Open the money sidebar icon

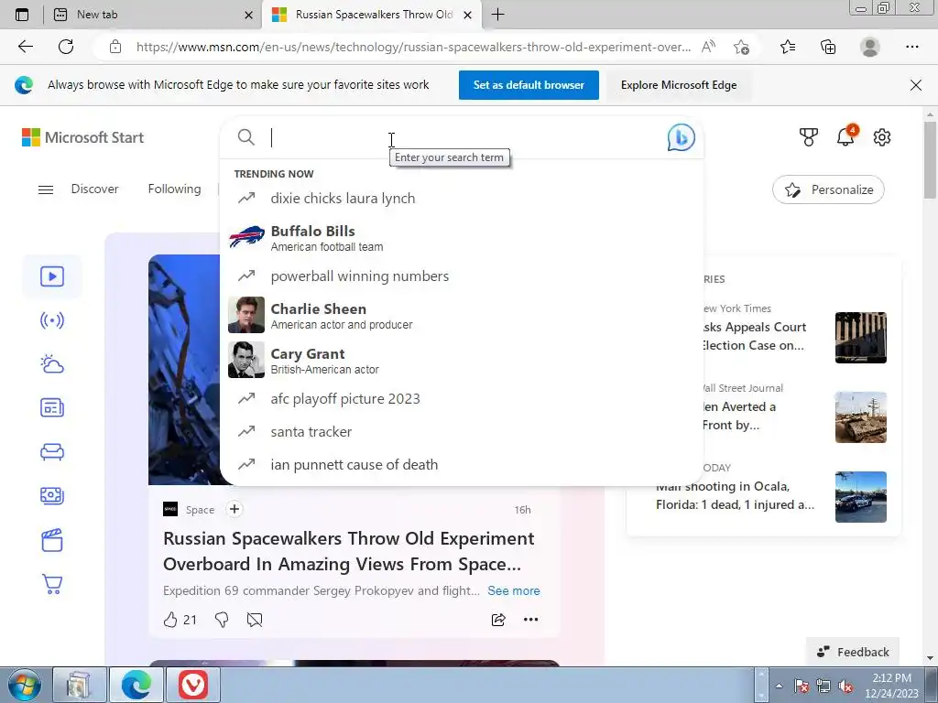coord(52,495)
